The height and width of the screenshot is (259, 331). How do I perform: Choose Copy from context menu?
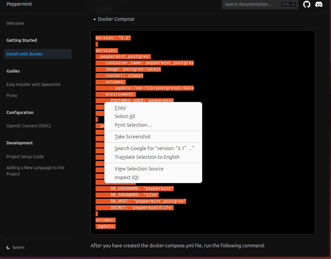tap(153, 108)
